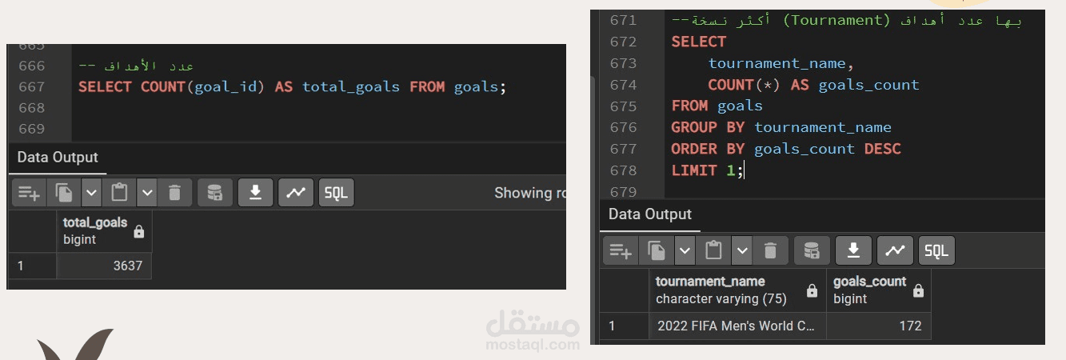Expand copy options dropdown above tournament_name column
This screenshot has height=360, width=1066.
click(x=685, y=251)
